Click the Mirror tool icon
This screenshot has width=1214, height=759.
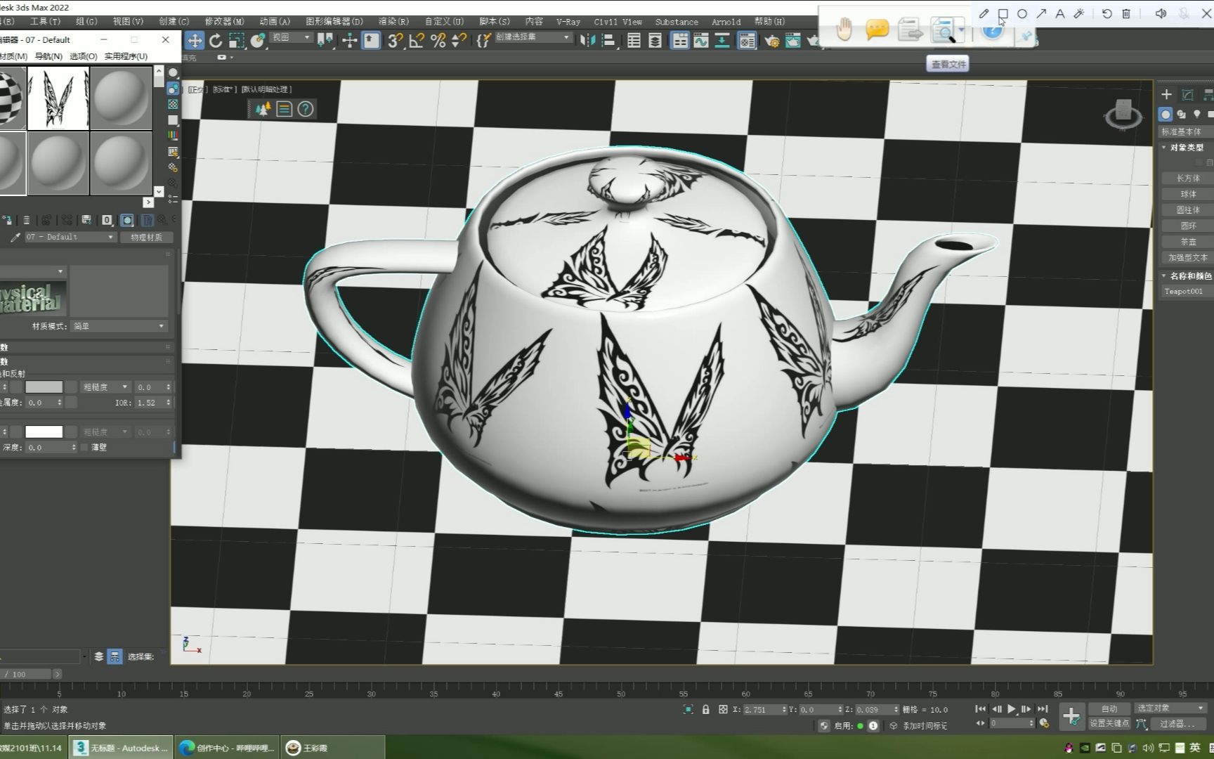[x=588, y=41]
